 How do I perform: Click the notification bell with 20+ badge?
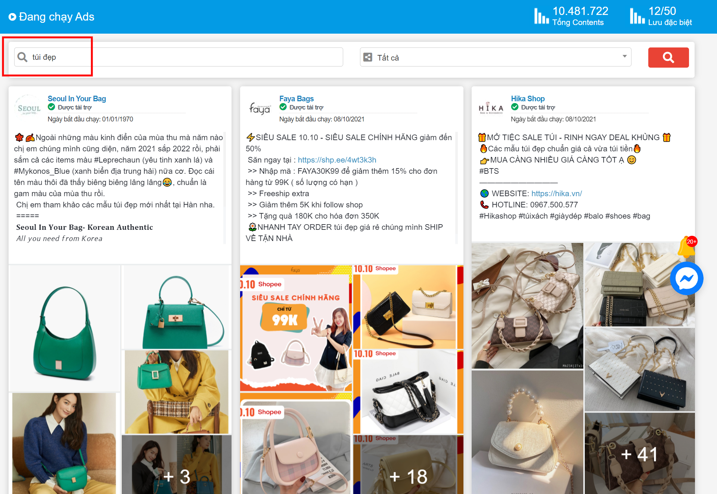tap(687, 247)
